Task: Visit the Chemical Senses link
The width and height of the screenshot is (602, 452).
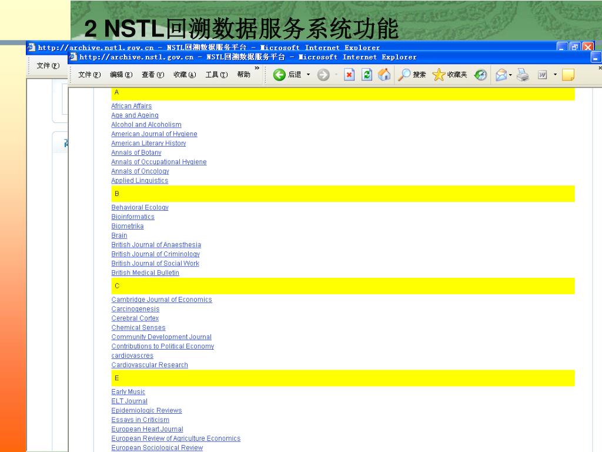Action: click(x=139, y=327)
